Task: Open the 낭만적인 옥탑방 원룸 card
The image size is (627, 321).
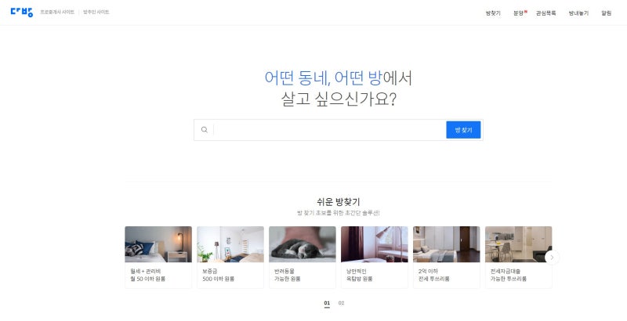Action: pos(375,257)
